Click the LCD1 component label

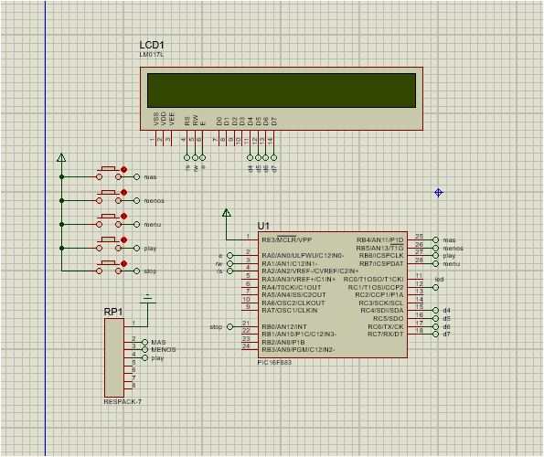pos(152,45)
